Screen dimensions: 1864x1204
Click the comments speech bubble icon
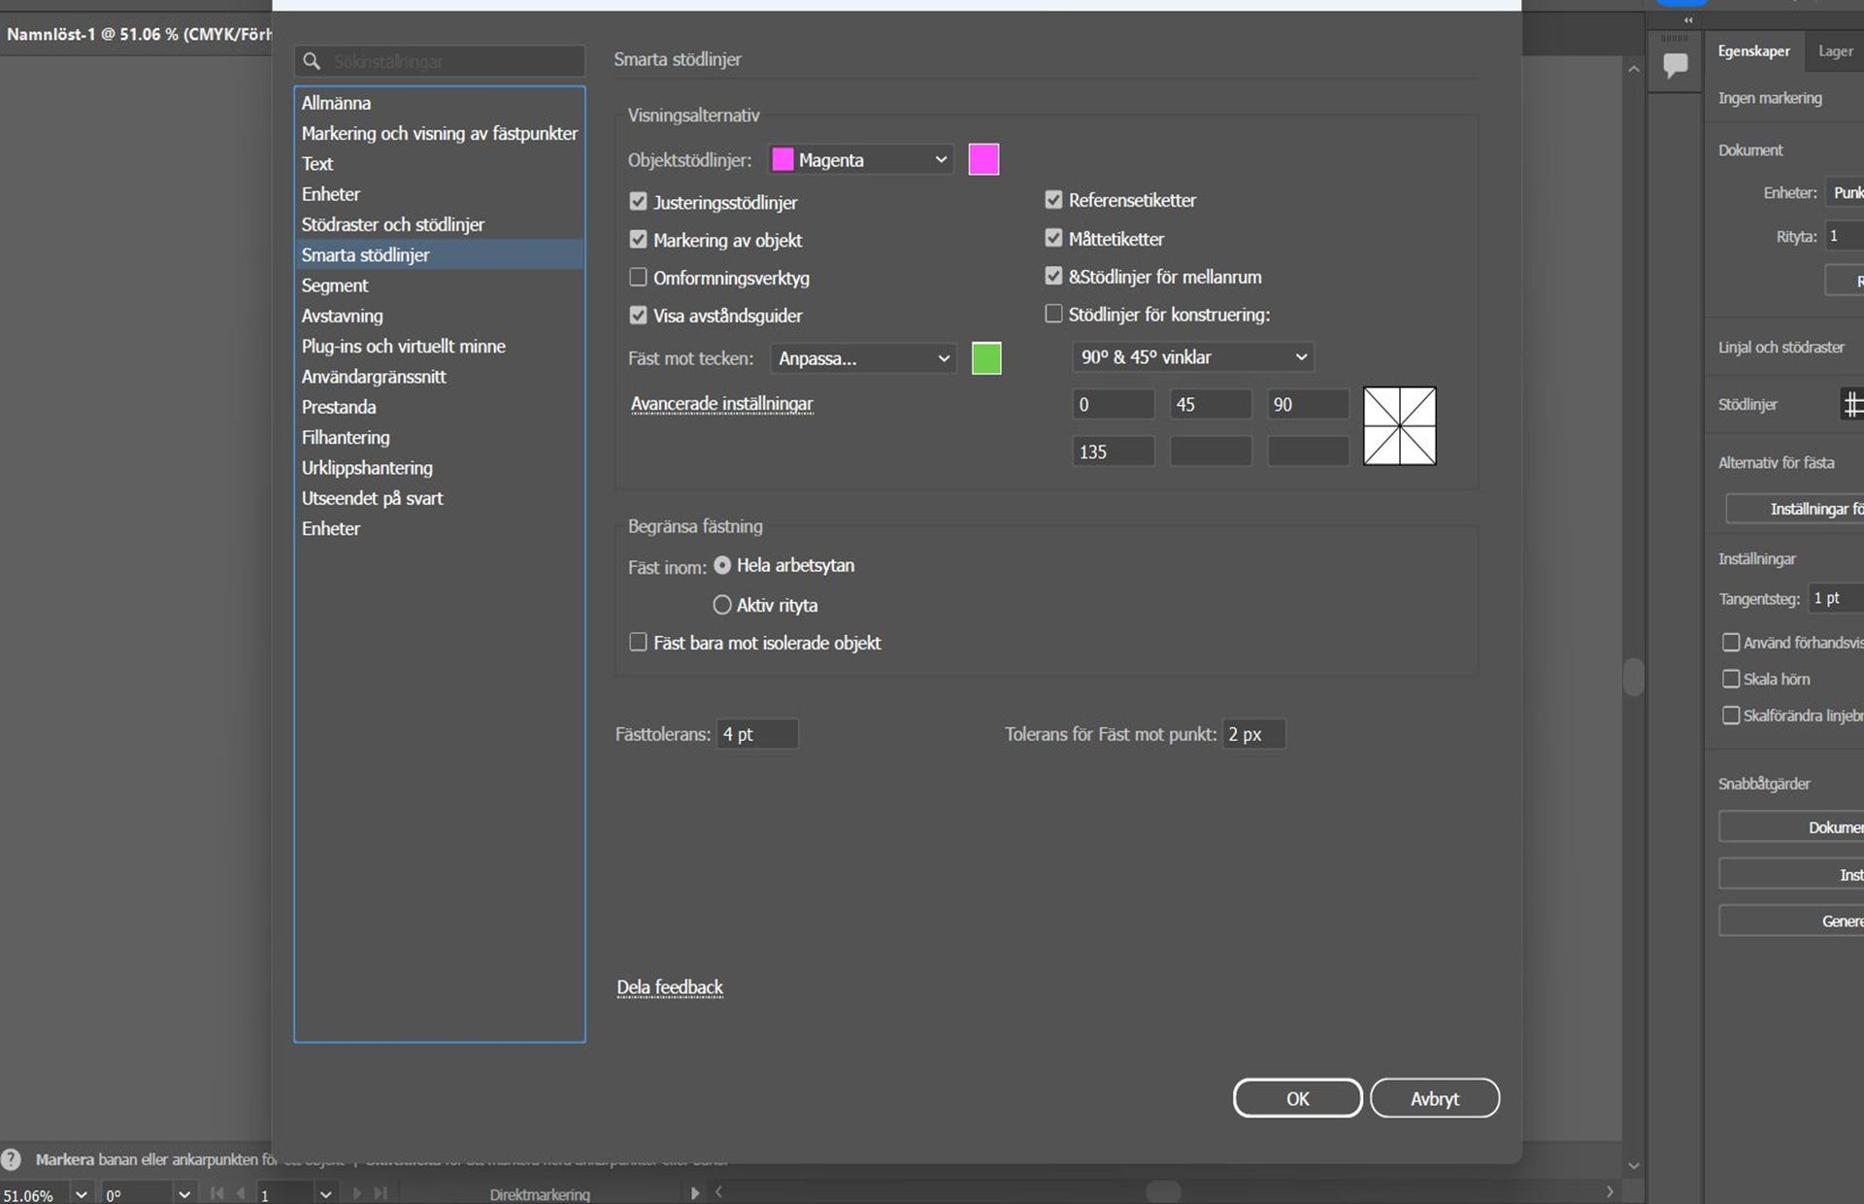[1676, 65]
